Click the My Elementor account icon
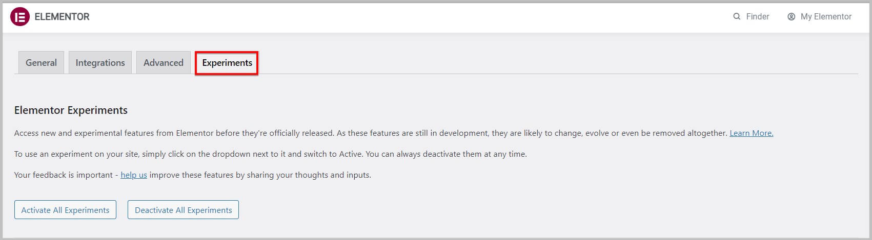The width and height of the screenshot is (872, 240). point(792,17)
